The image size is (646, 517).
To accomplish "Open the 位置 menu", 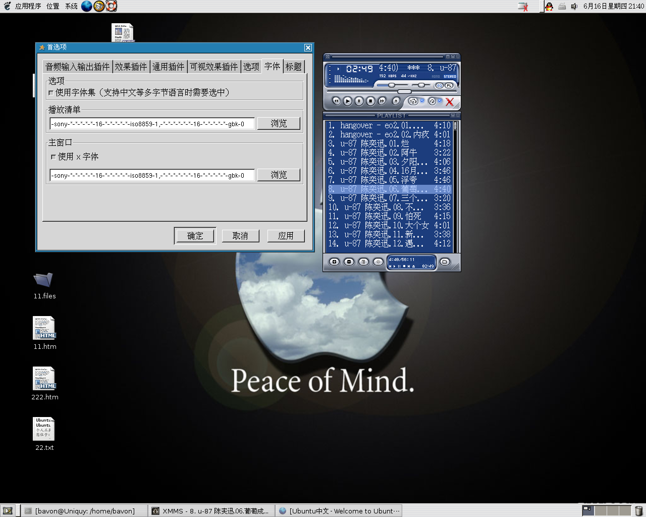I will (x=53, y=6).
